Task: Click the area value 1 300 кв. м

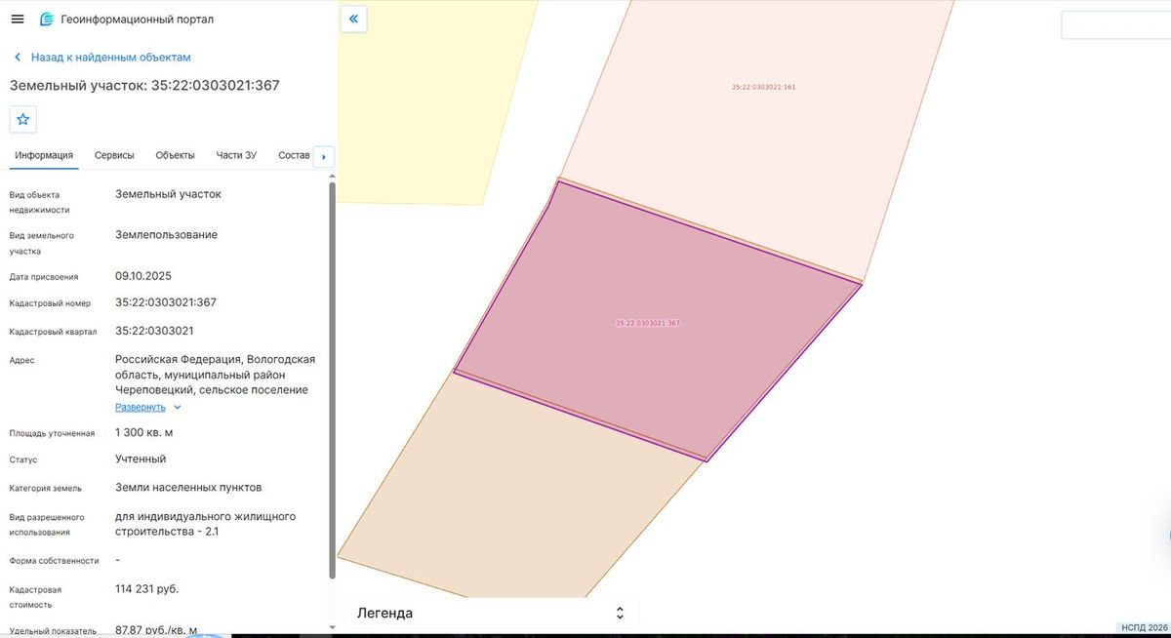Action: pos(143,432)
